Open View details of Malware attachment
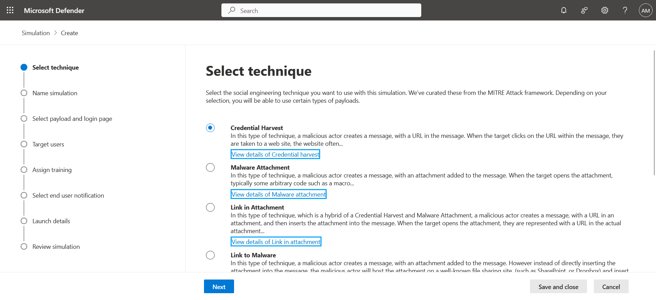656x300 pixels. coord(278,194)
